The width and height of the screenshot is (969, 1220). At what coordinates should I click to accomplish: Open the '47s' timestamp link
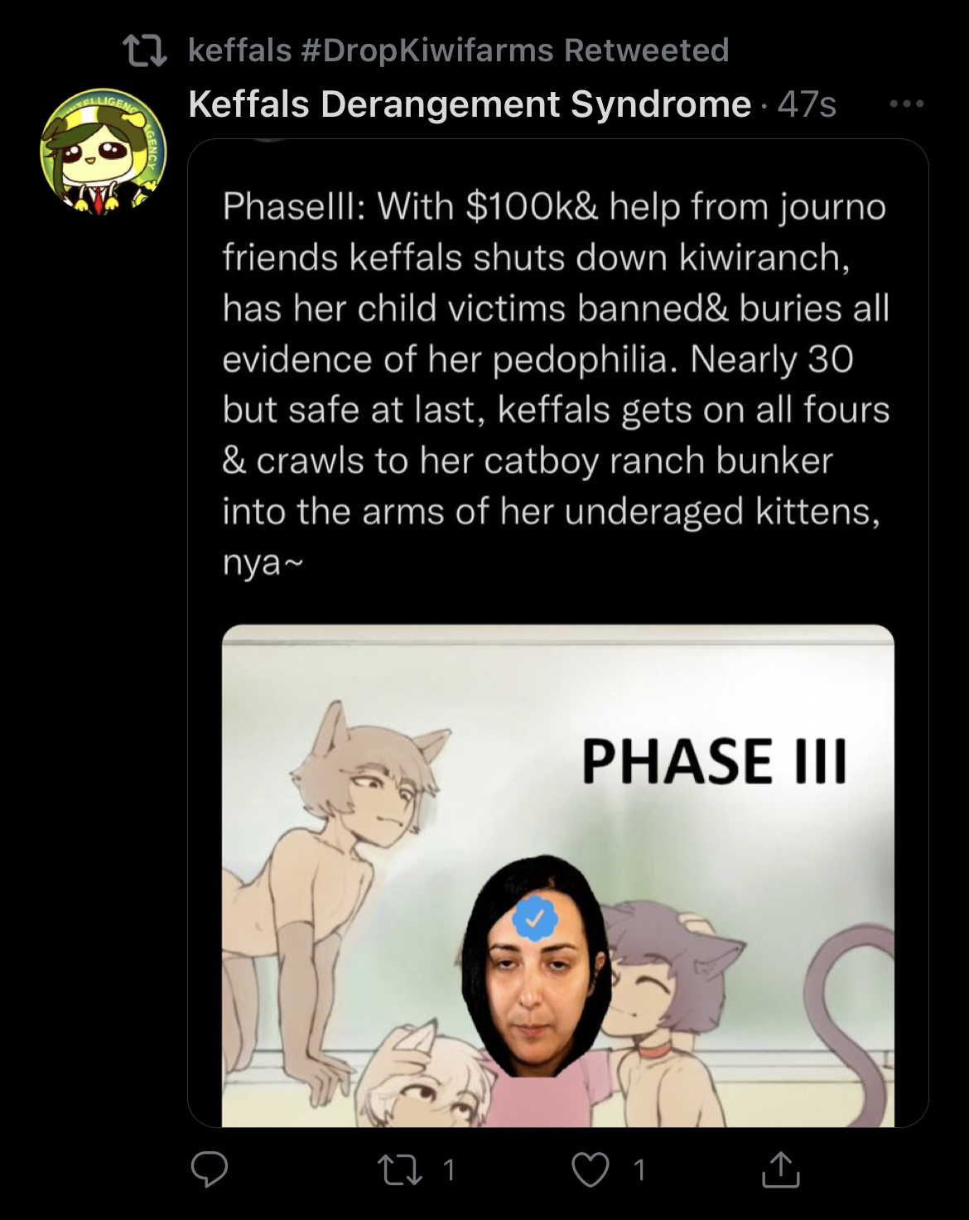click(x=807, y=105)
